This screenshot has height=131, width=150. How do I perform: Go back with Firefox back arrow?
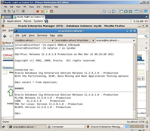pyautogui.click(x=4, y=36)
